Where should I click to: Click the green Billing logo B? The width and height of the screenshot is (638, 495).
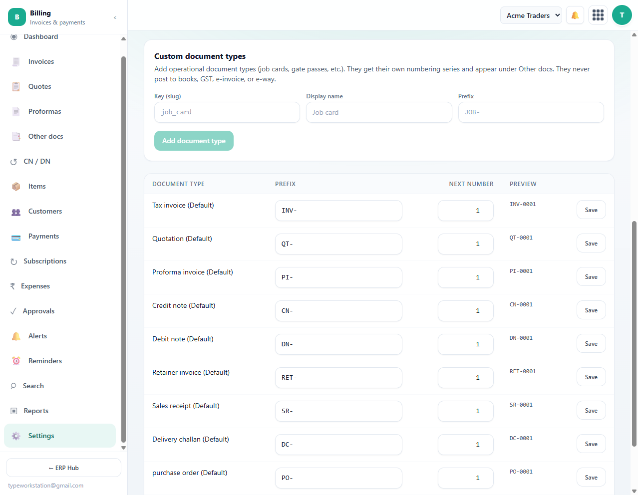point(17,17)
